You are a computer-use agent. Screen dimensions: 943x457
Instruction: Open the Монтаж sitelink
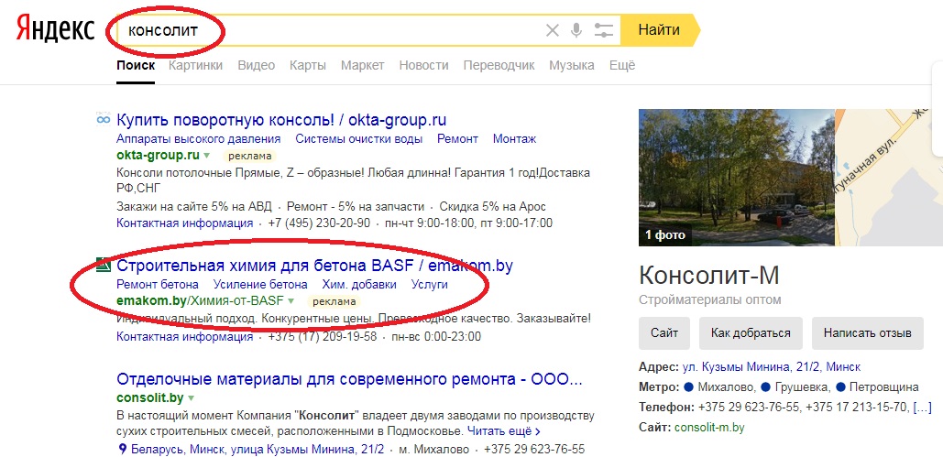pos(514,139)
